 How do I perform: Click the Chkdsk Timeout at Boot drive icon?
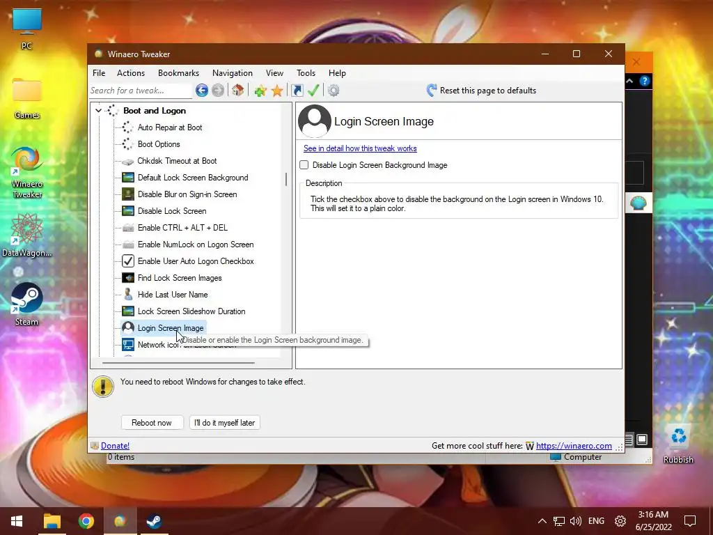(x=128, y=161)
